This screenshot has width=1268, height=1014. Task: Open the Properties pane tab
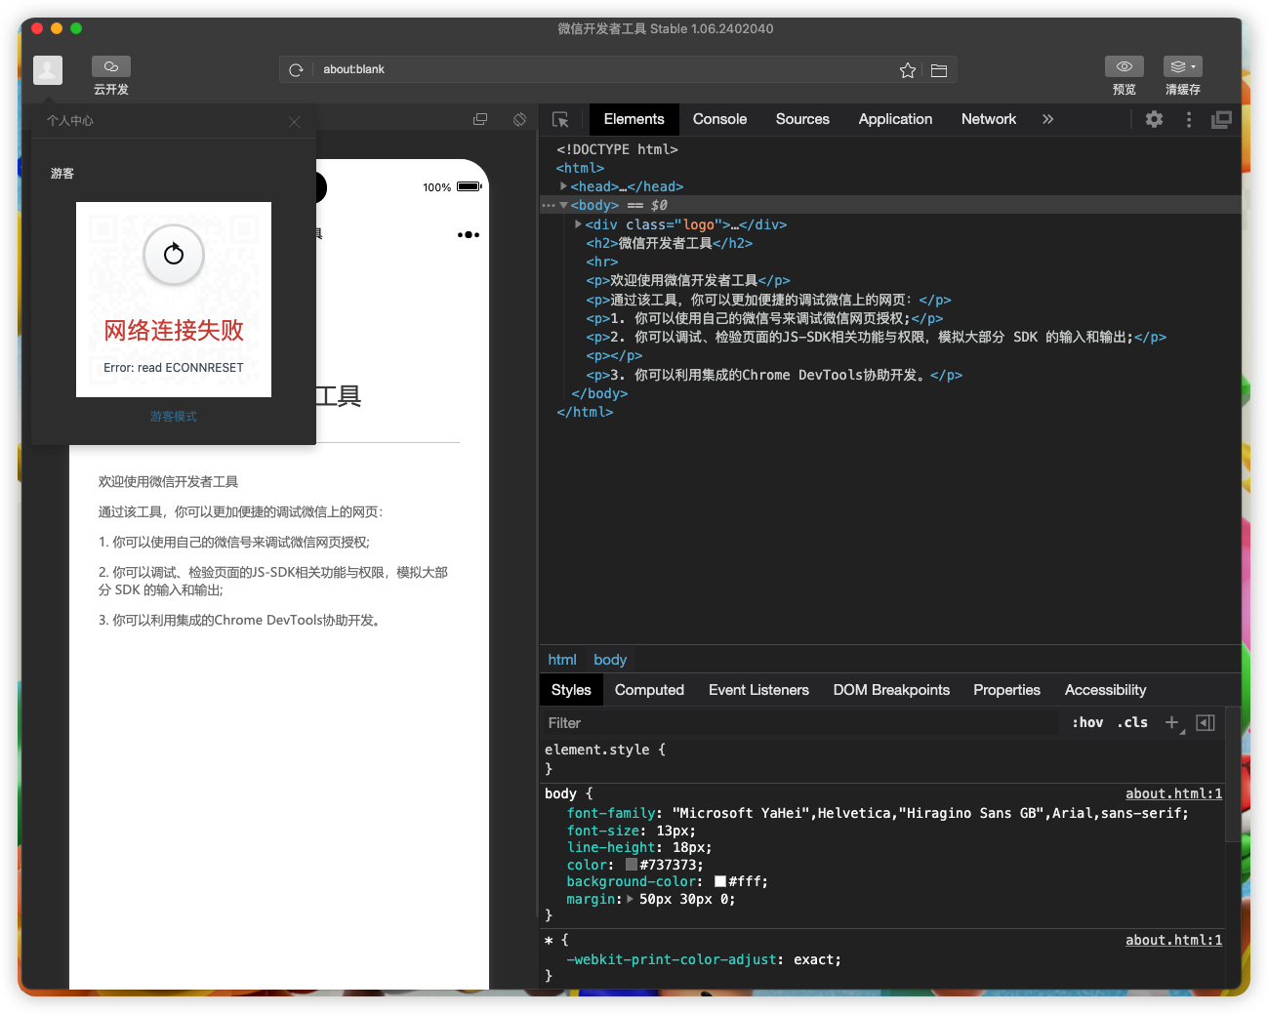click(1006, 690)
